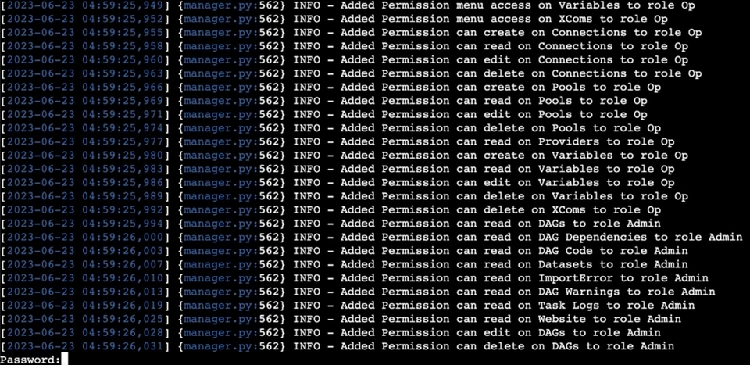Click the 'can read on Providers' log entry
The height and width of the screenshot is (365, 750).
pyautogui.click(x=337, y=141)
